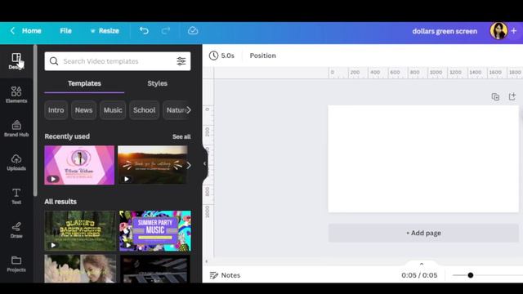
Task: Select the Backpacking Adventures template
Action: pos(80,230)
